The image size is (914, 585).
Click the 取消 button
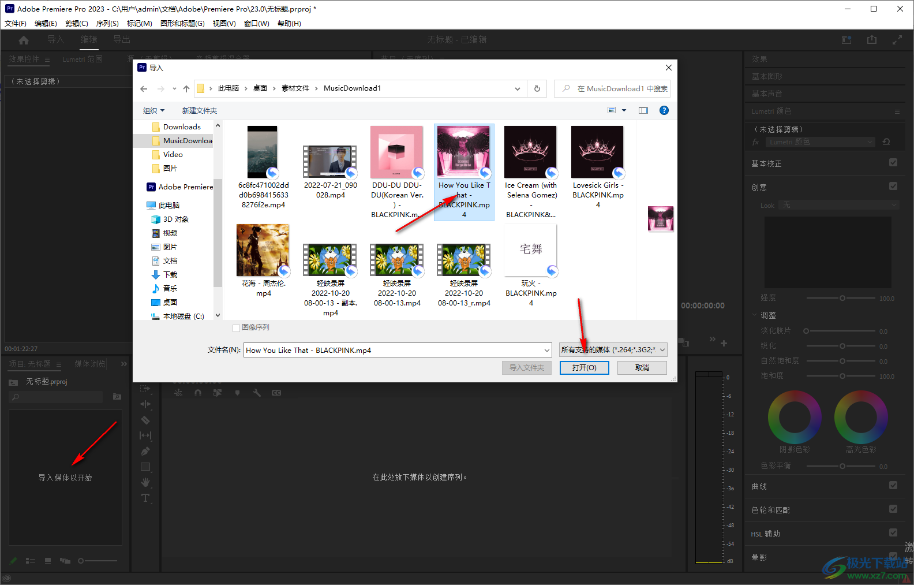coord(642,368)
